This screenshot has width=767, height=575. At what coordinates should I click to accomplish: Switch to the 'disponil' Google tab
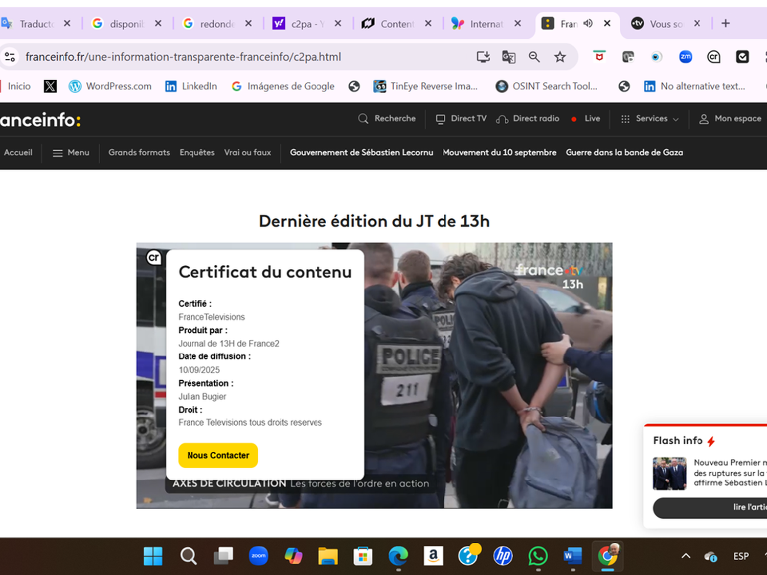coord(126,24)
